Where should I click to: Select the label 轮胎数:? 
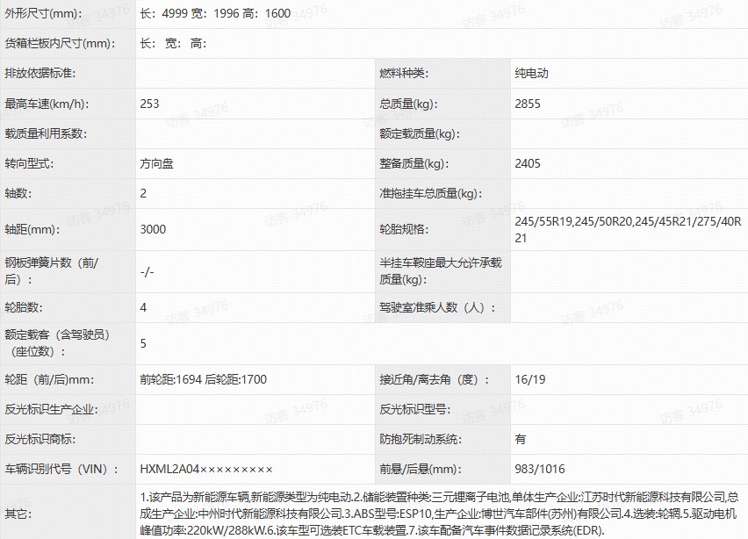[24, 307]
